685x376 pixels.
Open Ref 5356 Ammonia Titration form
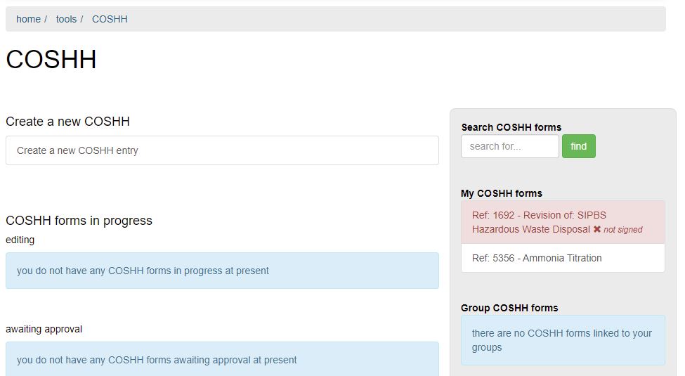pos(537,258)
